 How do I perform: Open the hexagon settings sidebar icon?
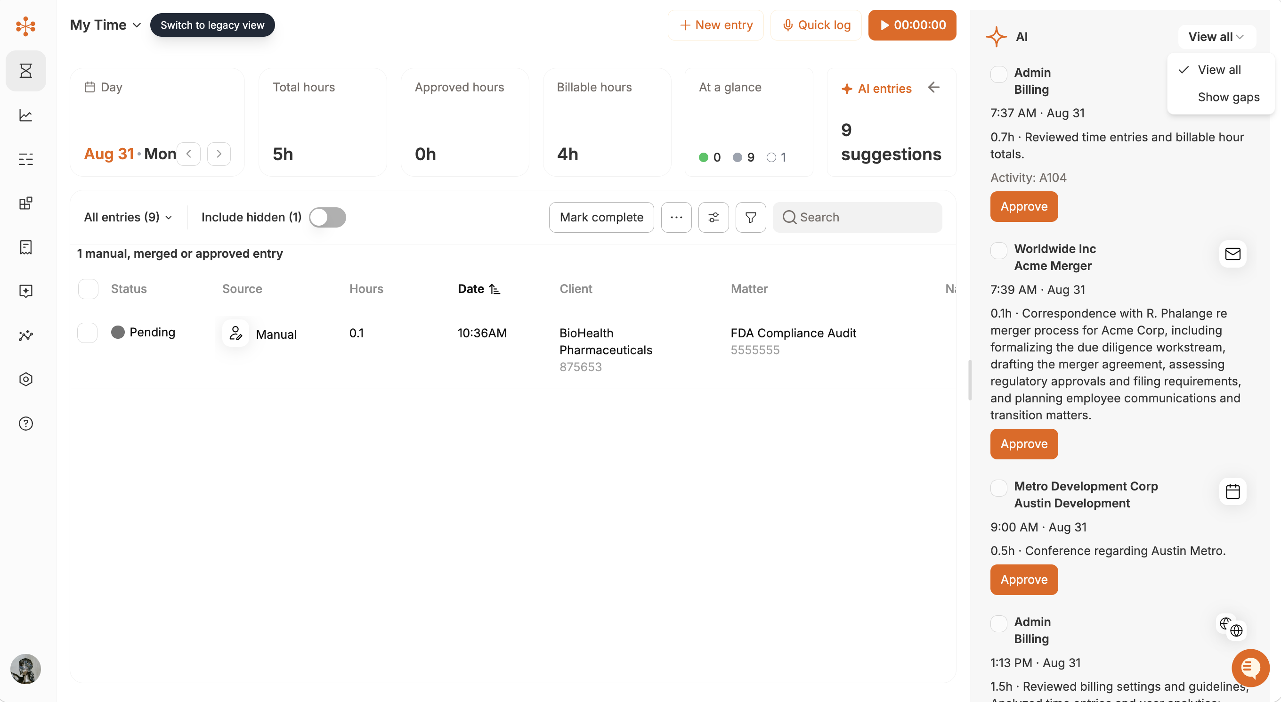point(26,379)
